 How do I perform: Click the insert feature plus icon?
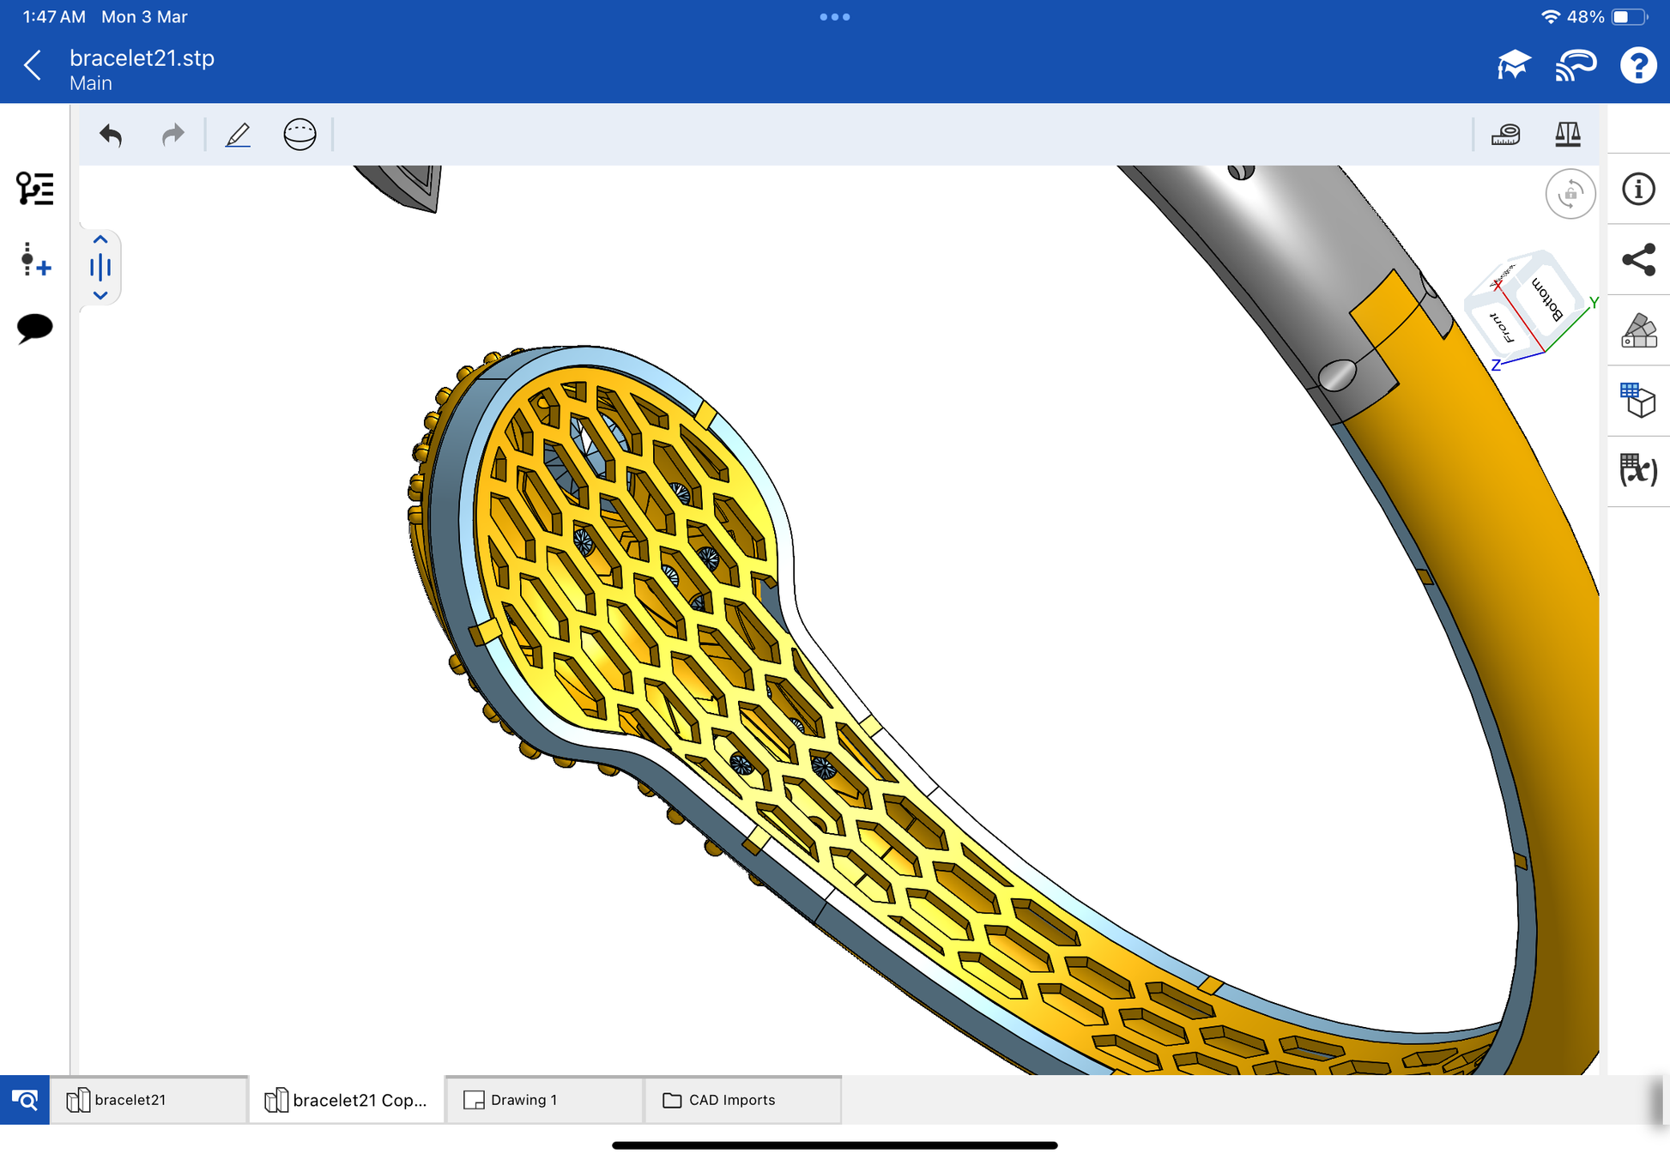(x=34, y=260)
